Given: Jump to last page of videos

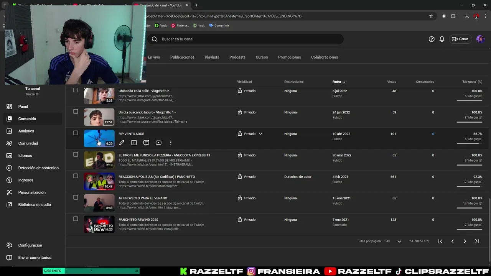Looking at the screenshot, I should pos(477,241).
